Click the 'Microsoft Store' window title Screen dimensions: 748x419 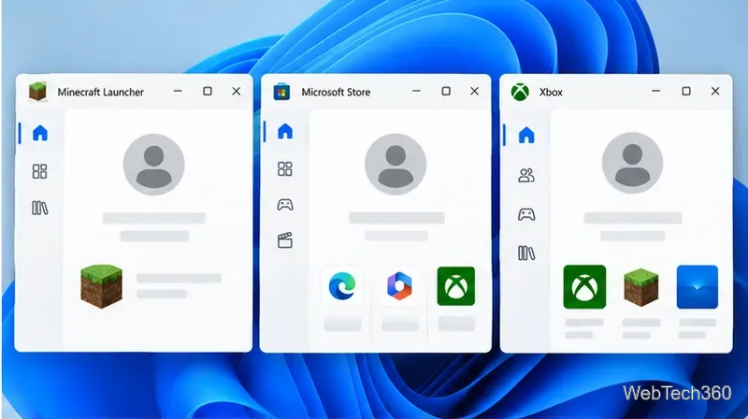tap(336, 92)
